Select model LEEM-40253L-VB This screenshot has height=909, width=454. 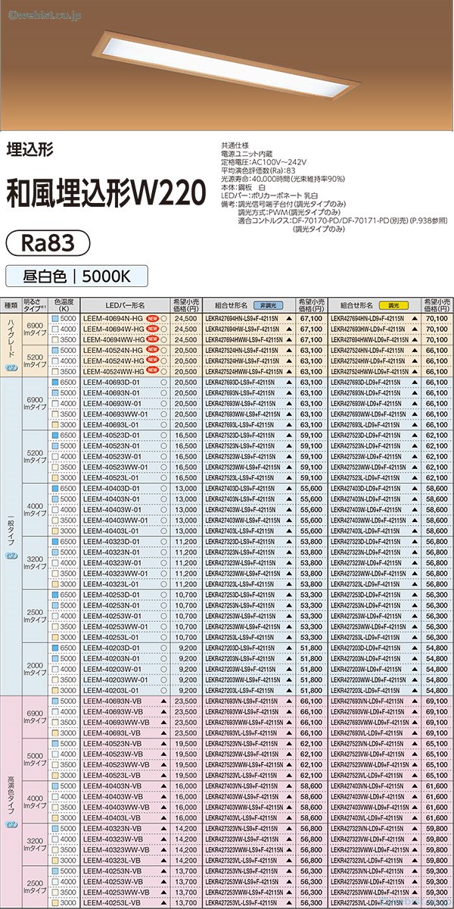click(110, 903)
